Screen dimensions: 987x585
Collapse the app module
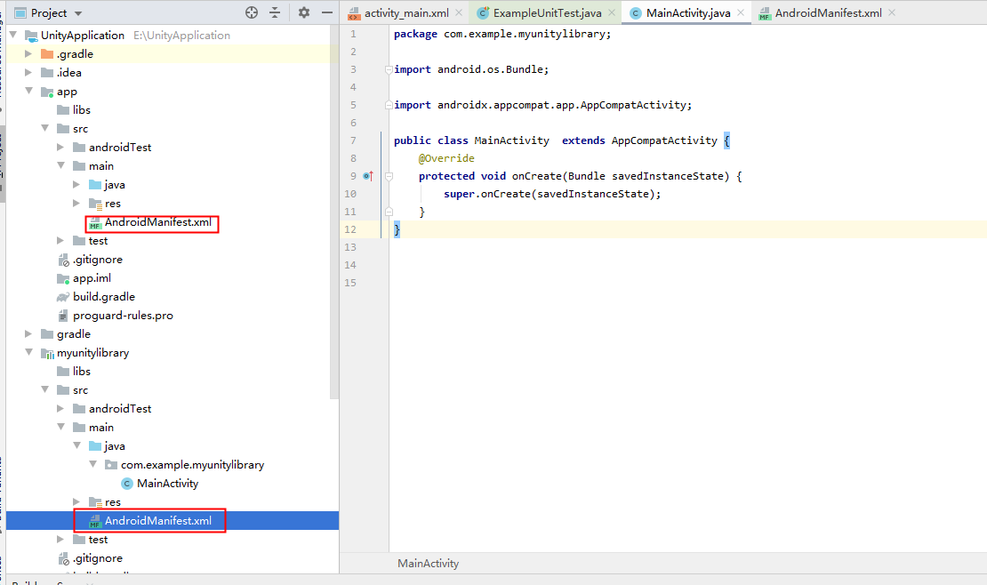coord(28,91)
